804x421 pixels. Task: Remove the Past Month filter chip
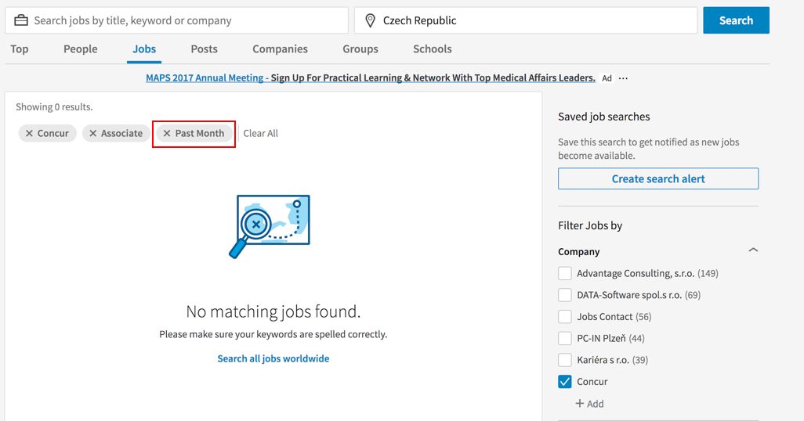click(x=167, y=134)
